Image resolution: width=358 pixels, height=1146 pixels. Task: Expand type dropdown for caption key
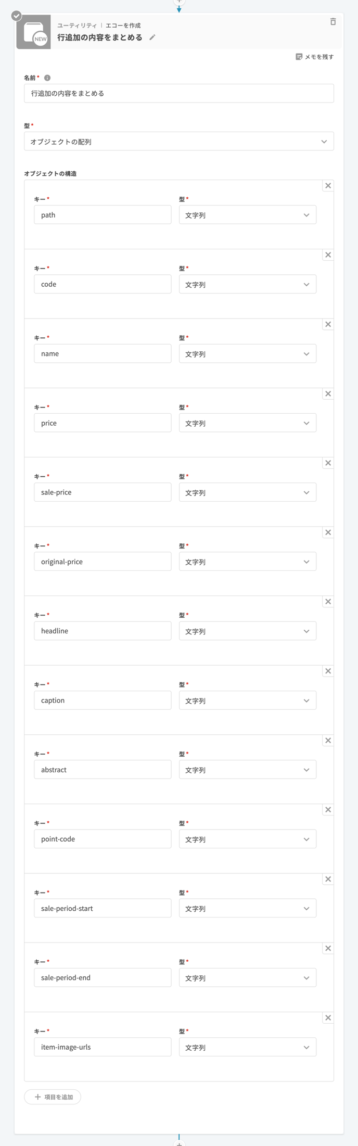[248, 701]
